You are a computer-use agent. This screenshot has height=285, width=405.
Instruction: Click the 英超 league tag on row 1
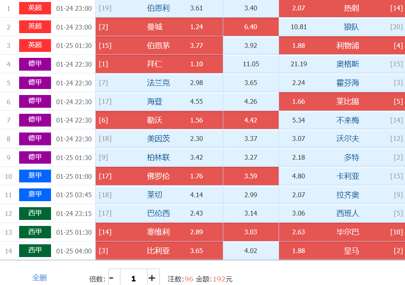click(35, 8)
